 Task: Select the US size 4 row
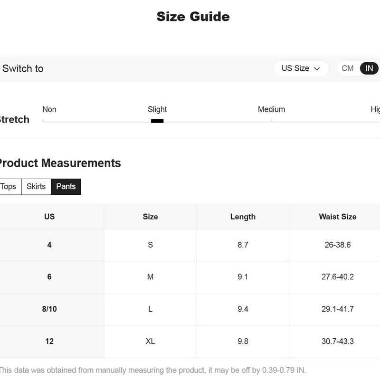[190, 245]
